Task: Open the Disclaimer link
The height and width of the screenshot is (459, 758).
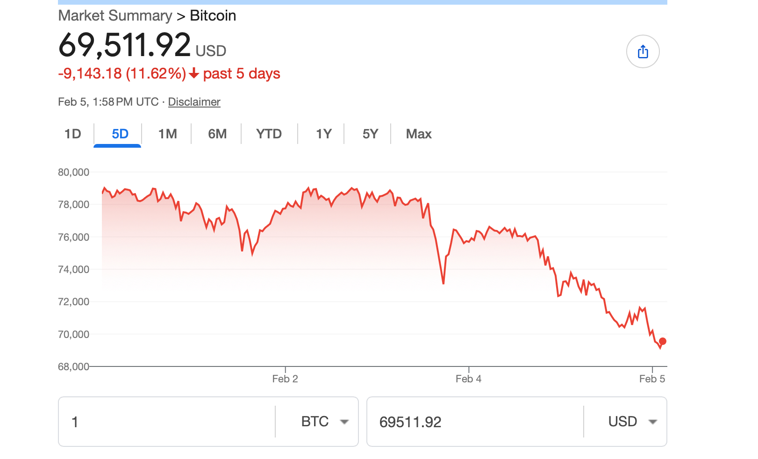Action: [194, 102]
